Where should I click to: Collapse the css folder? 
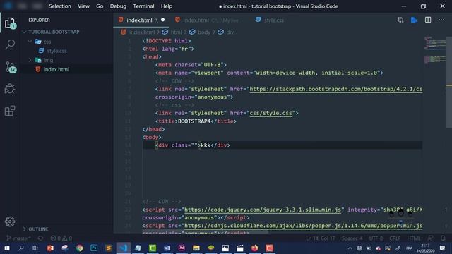[30, 42]
